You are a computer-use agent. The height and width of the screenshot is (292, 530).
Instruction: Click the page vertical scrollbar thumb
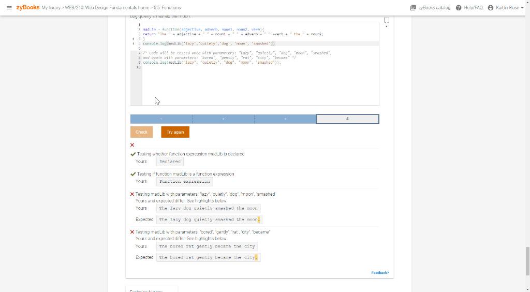[x=527, y=261]
